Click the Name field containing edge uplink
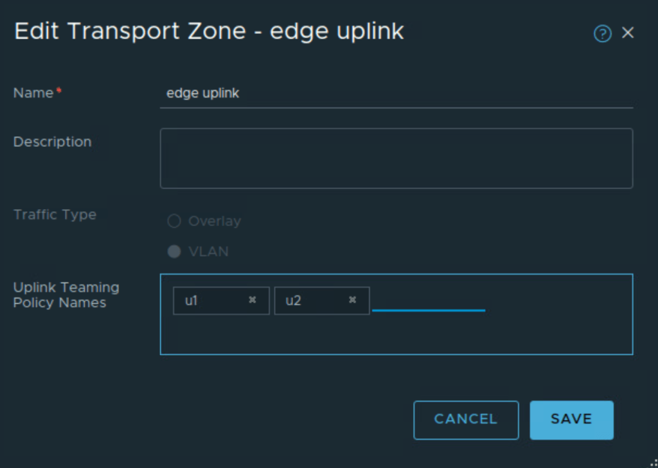Image resolution: width=658 pixels, height=468 pixels. click(396, 94)
